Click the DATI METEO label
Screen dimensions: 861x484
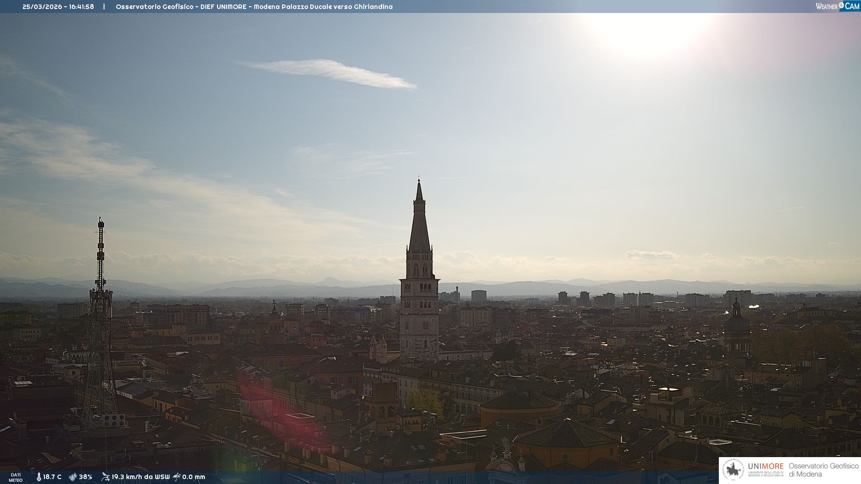16,477
